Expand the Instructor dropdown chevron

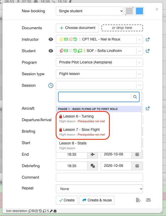click(x=139, y=39)
